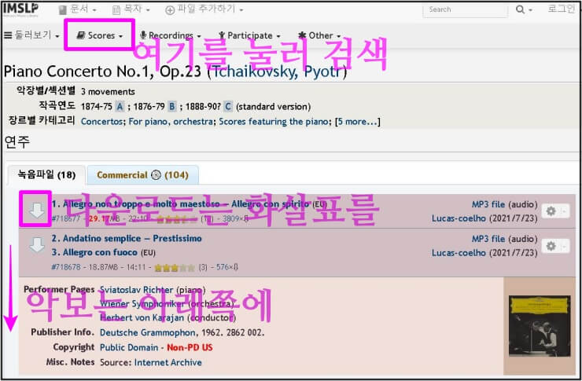
Task: Click the B version marker
Action: pos(172,107)
